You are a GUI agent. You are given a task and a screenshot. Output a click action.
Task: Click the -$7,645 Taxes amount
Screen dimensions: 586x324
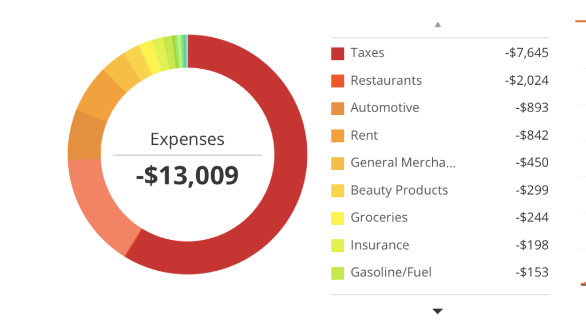pyautogui.click(x=526, y=53)
